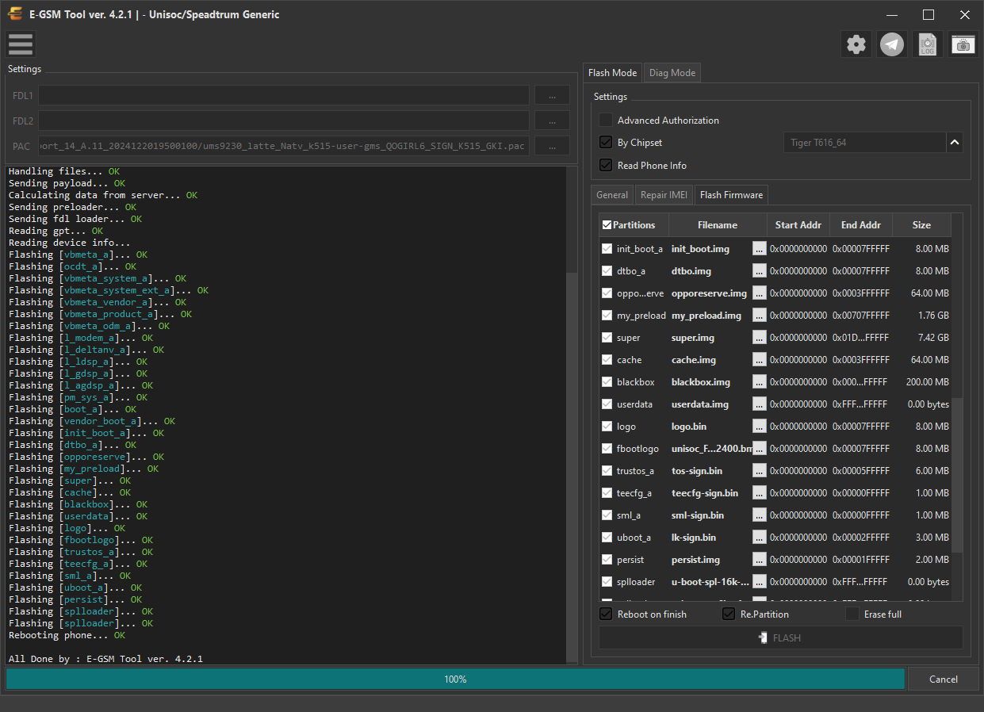Click the PAC path input field
984x712 pixels.
pyautogui.click(x=283, y=146)
